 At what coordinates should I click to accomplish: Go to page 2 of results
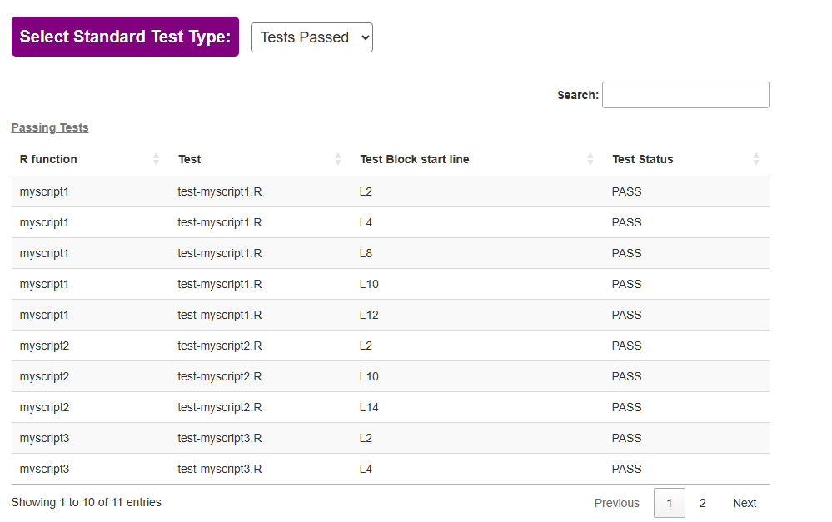click(x=702, y=503)
